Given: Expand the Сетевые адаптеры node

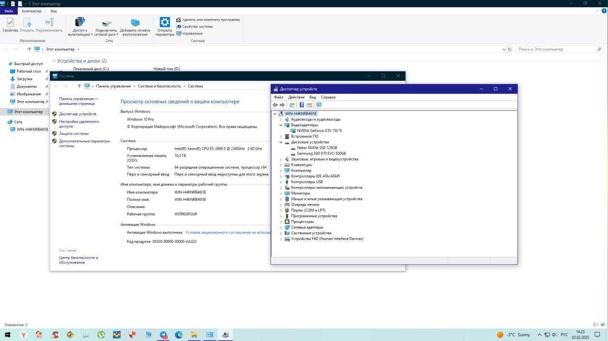Looking at the screenshot, I should [281, 228].
